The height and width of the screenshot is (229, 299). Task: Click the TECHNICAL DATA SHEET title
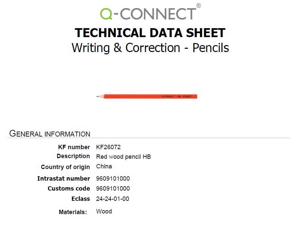pyautogui.click(x=150, y=33)
